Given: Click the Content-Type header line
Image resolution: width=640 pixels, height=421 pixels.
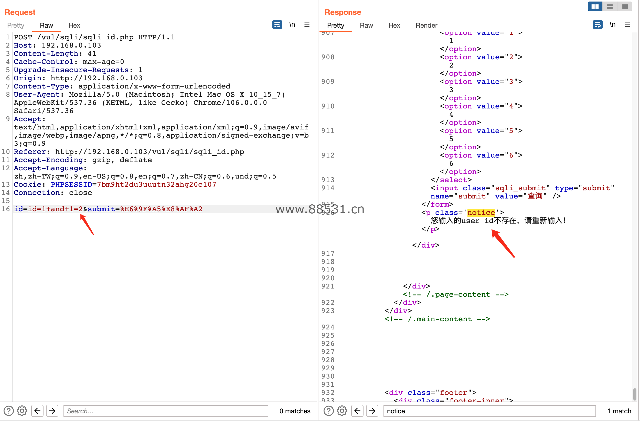Looking at the screenshot, I should (122, 86).
